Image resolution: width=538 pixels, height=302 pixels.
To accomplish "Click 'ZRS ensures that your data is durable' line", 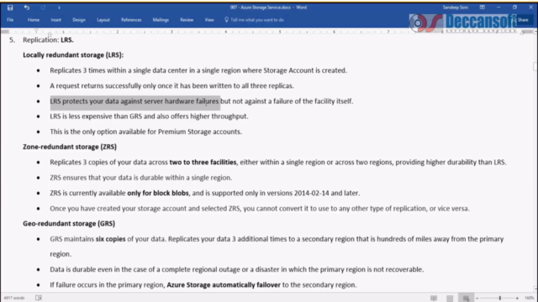I will click(140, 178).
